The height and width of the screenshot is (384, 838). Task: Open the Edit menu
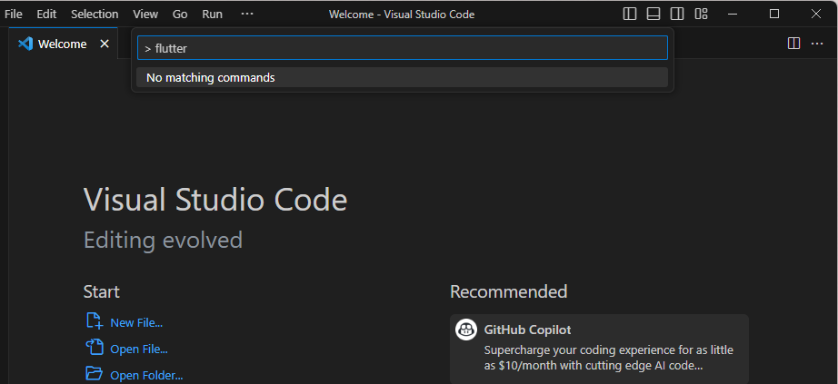pos(46,15)
